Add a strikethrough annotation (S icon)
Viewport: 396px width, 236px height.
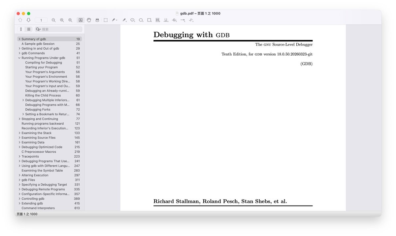[x=174, y=20]
